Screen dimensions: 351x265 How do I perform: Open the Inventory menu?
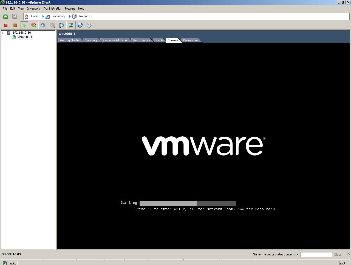point(34,8)
